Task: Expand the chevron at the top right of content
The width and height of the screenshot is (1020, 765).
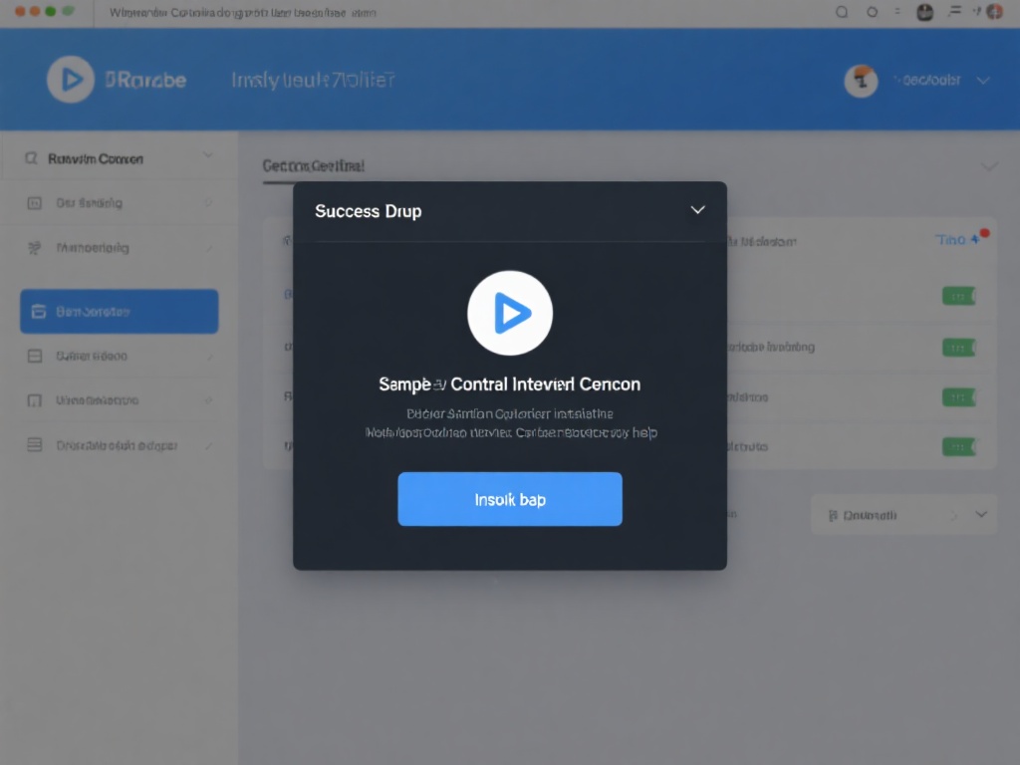Action: (988, 166)
